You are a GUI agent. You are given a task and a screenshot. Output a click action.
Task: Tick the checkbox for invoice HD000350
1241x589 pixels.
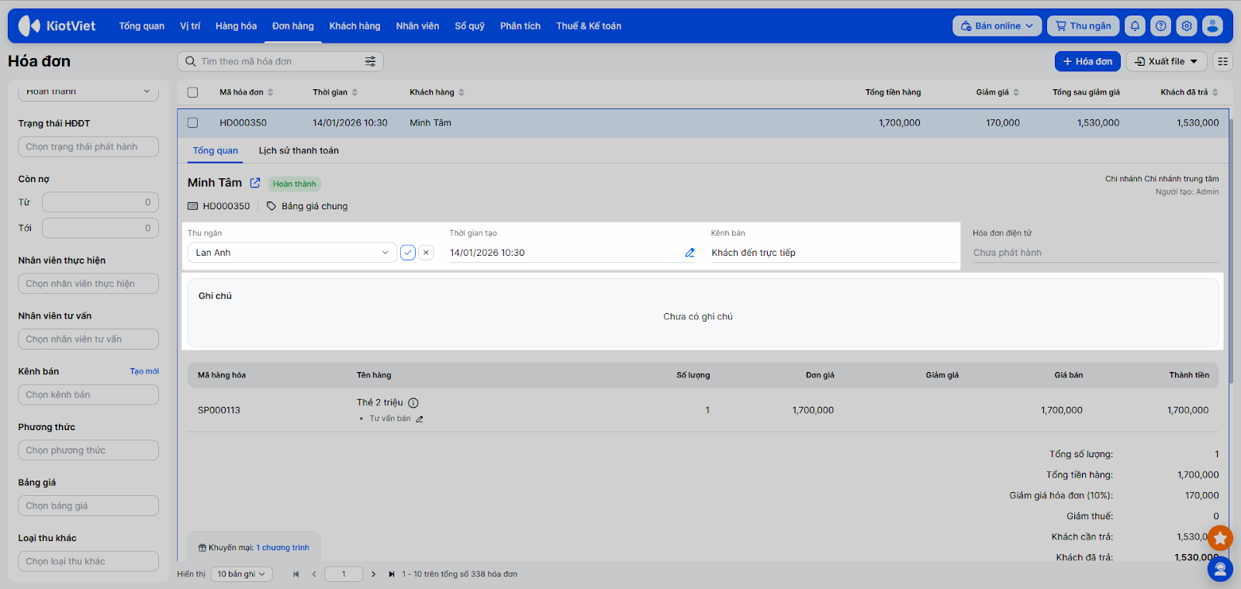point(192,122)
